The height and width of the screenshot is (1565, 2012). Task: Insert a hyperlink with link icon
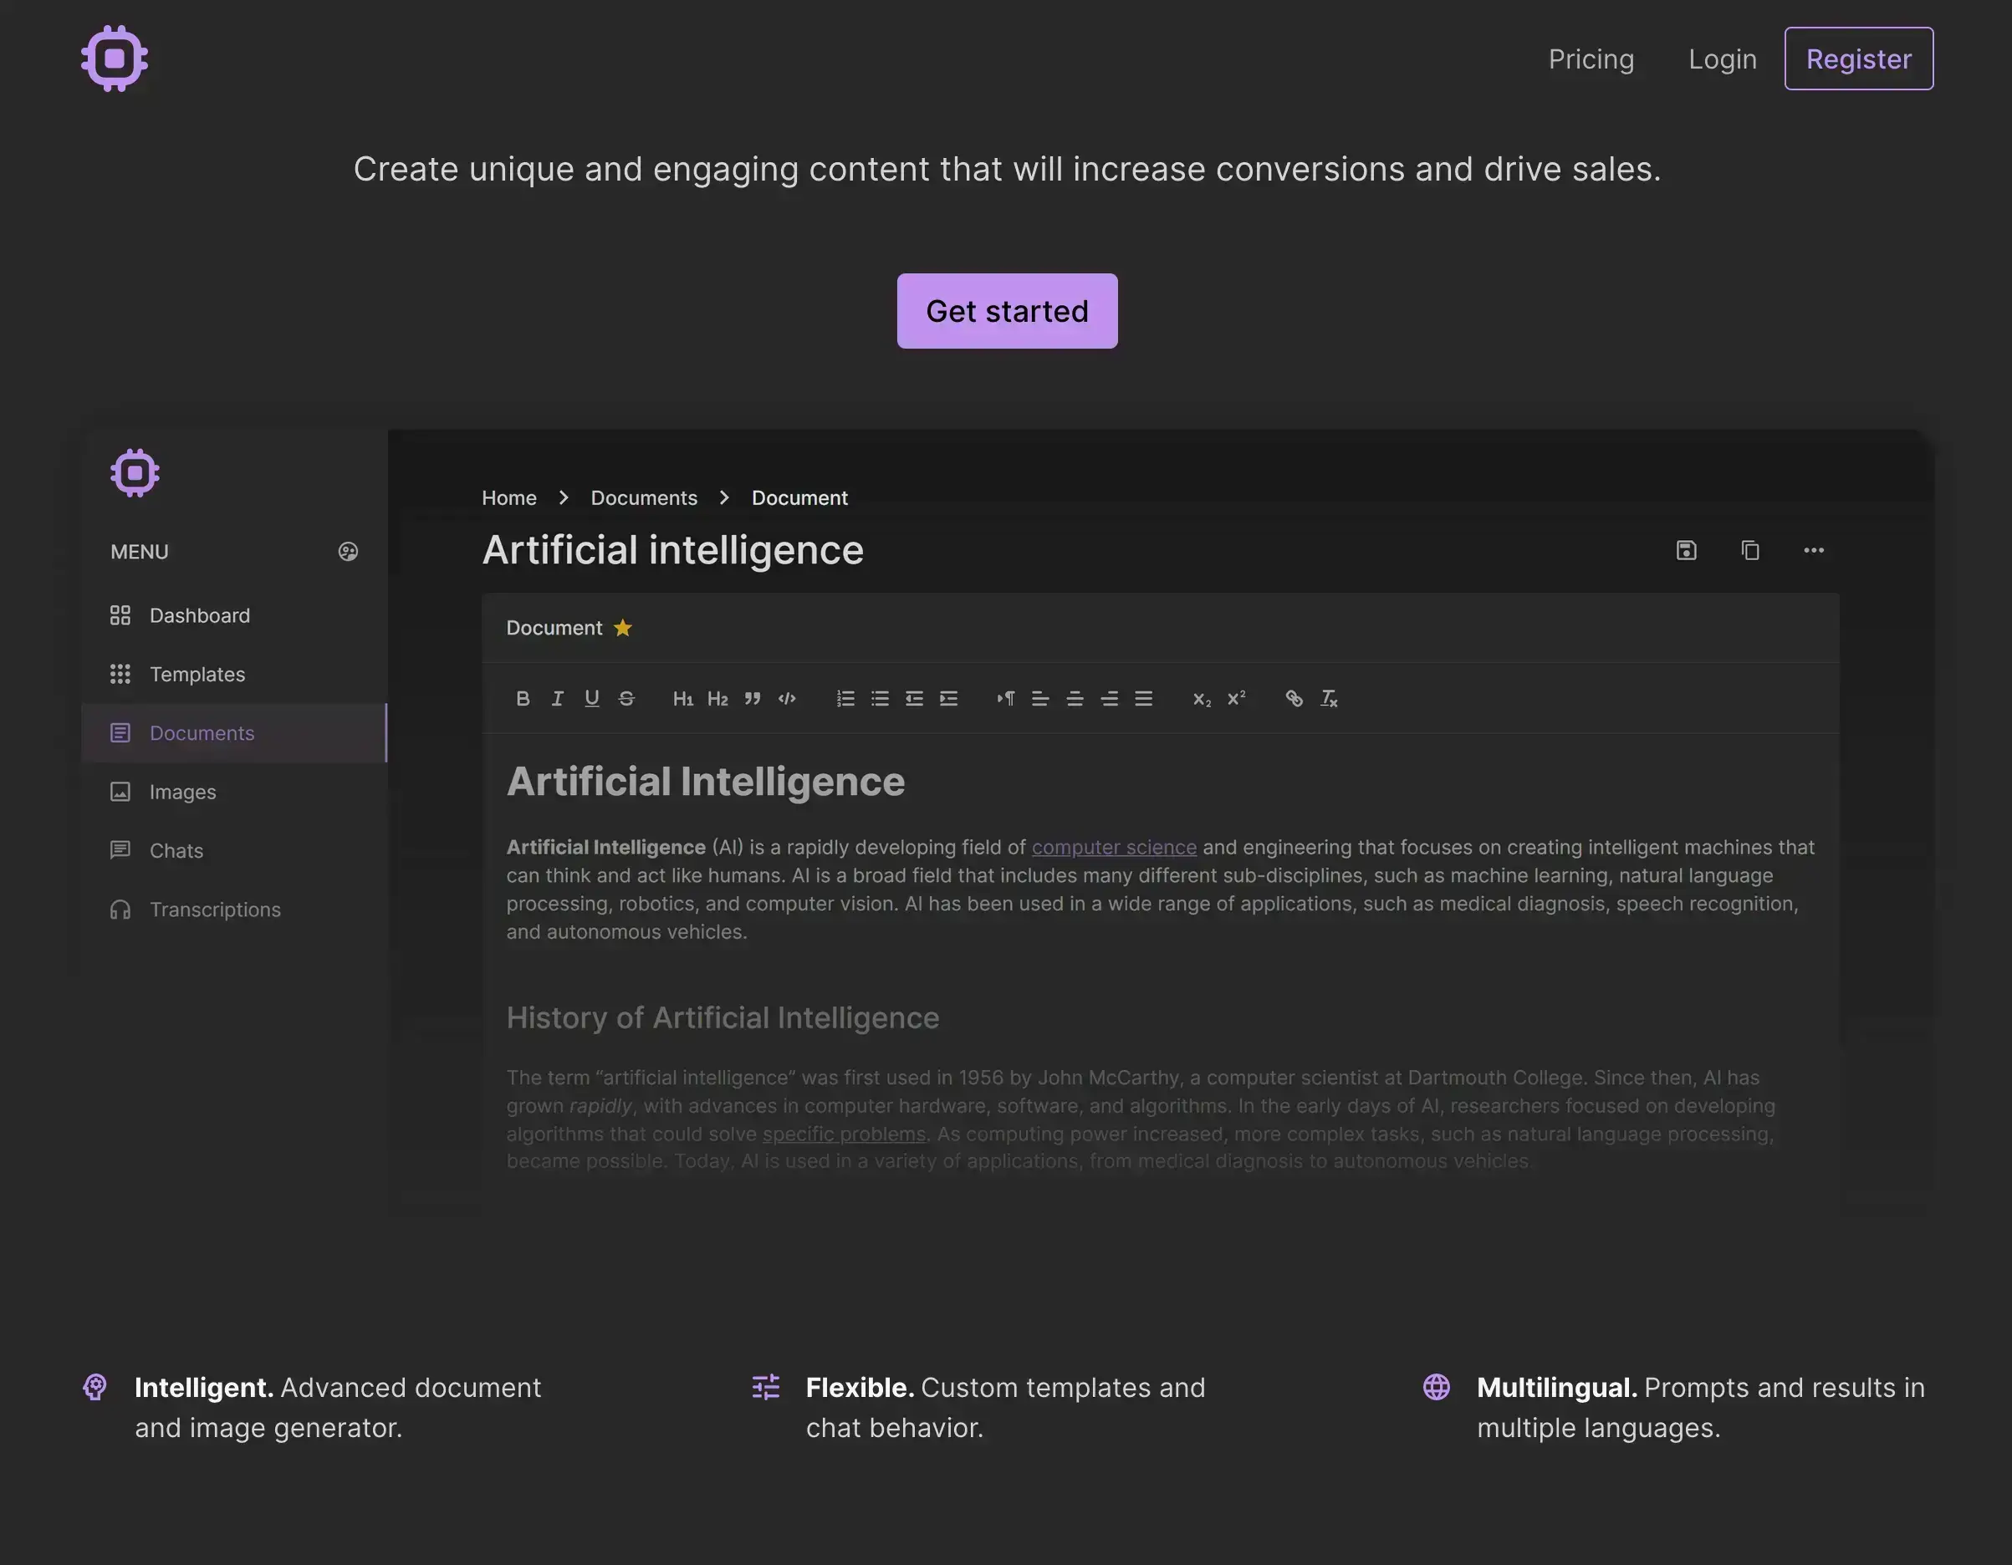coord(1294,698)
